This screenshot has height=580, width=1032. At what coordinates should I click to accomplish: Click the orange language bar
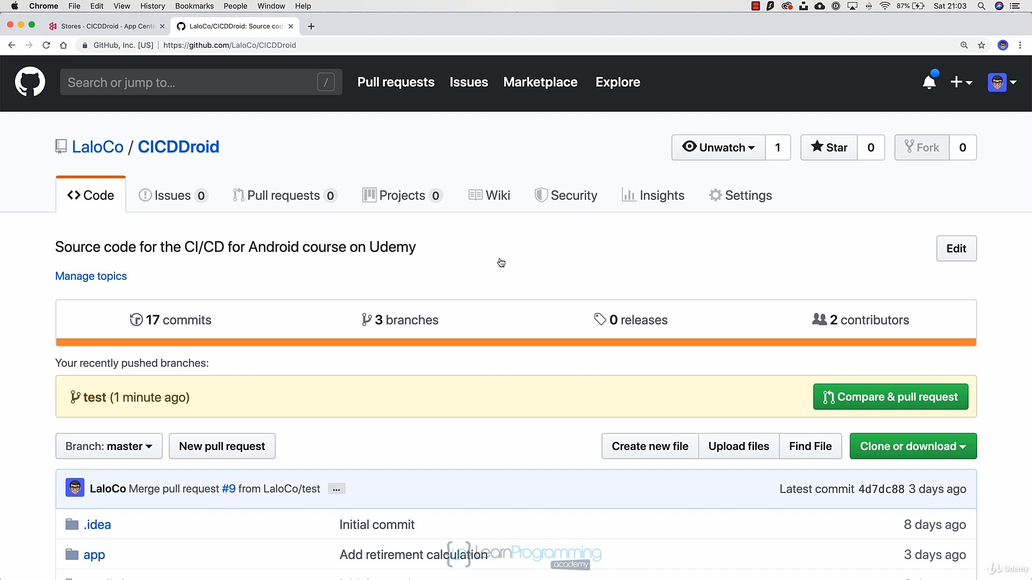516,342
